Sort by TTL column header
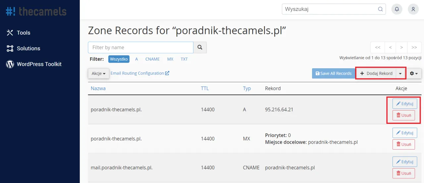The width and height of the screenshot is (424, 183). [205, 88]
